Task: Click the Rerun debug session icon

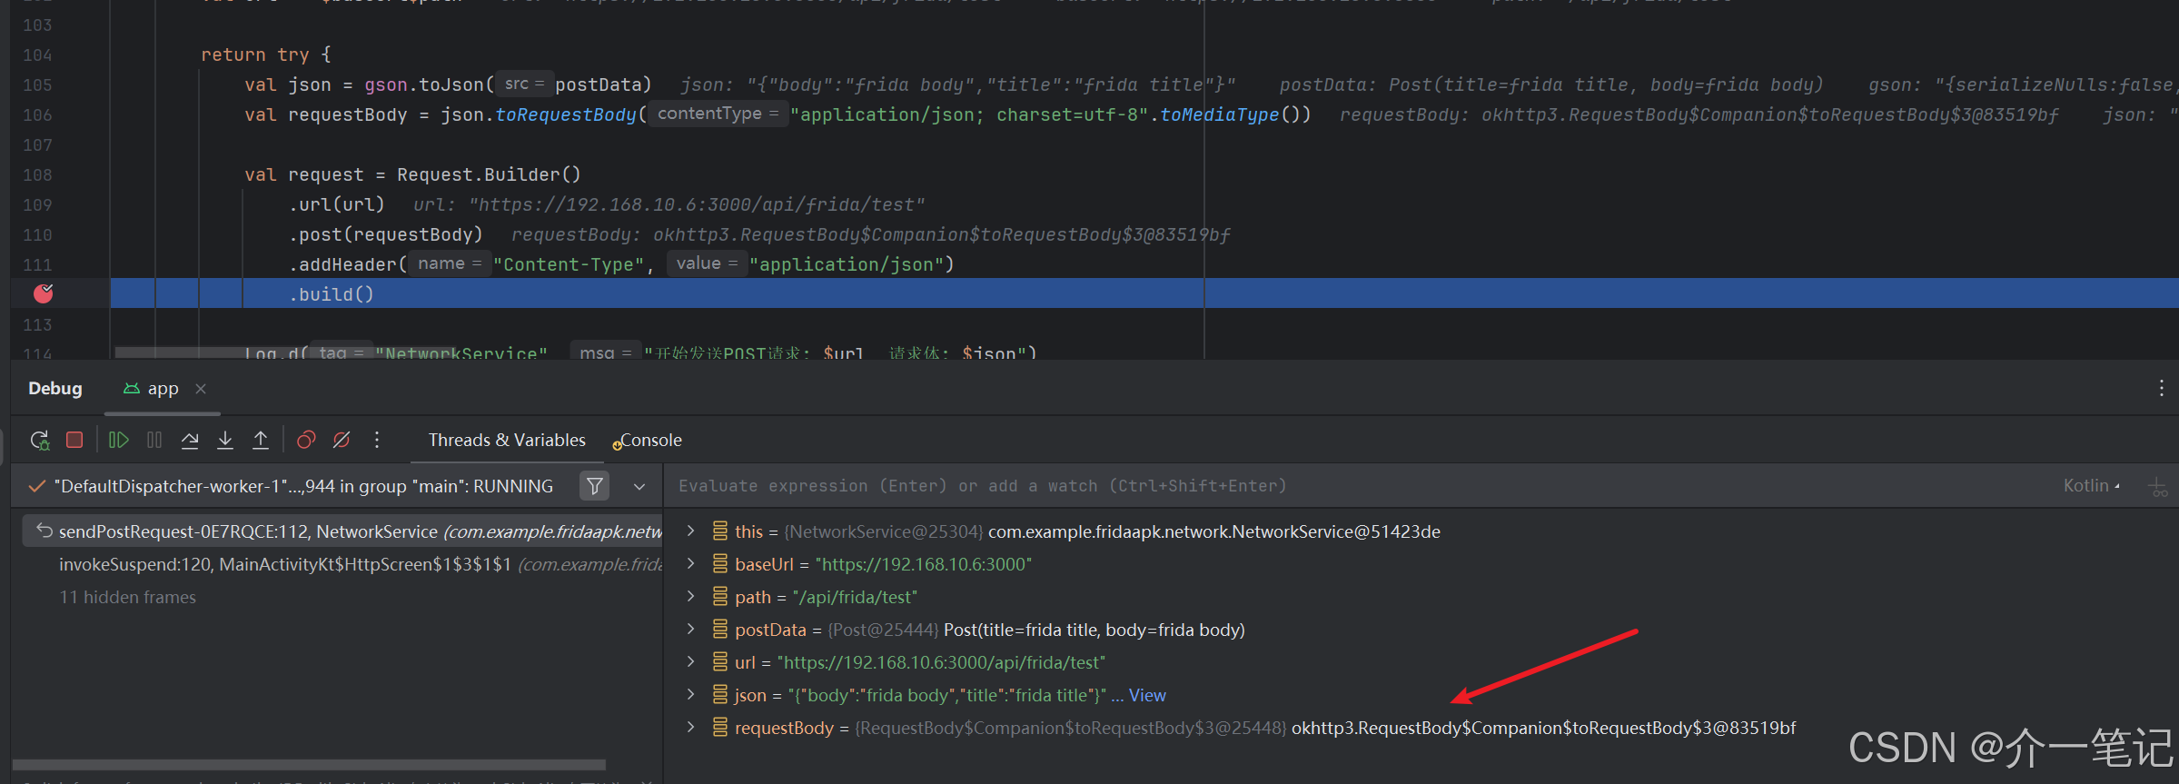Action: click(39, 441)
